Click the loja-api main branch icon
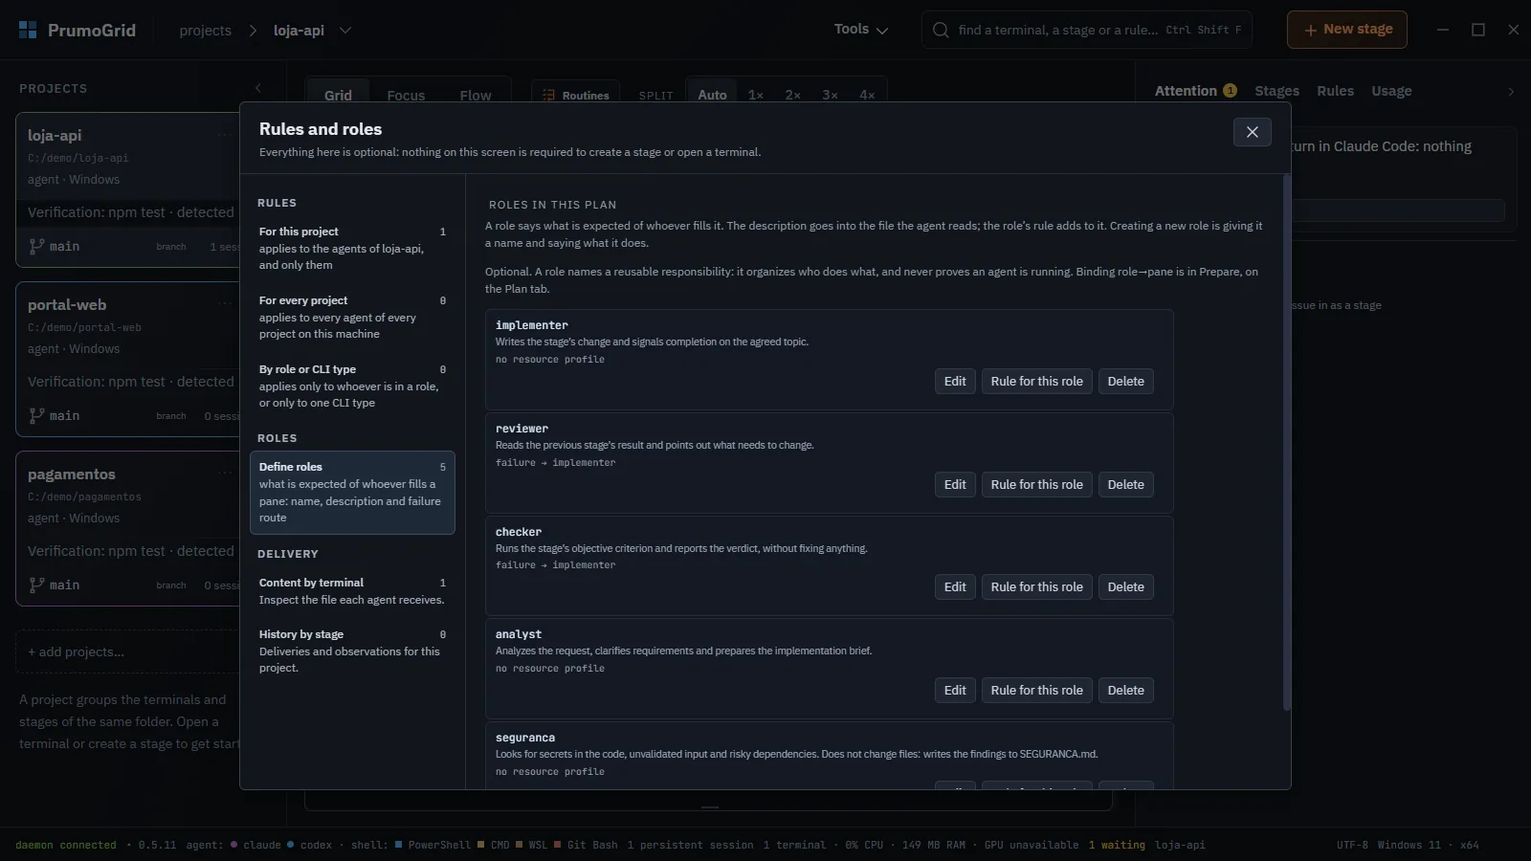The image size is (1531, 861). [36, 246]
